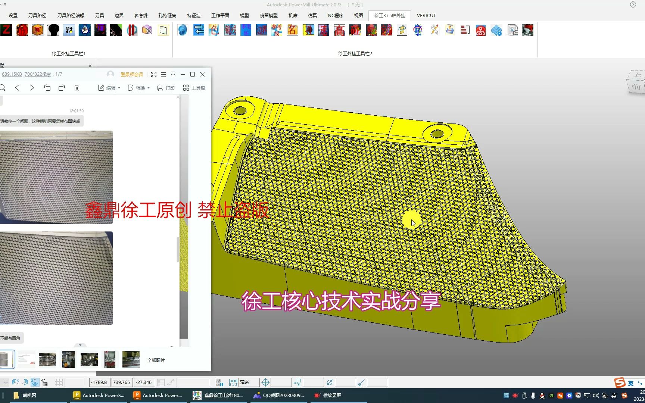Screen dimensions: 645x403
Task: Open status bar leftmost dropdown arrow
Action: (x=5, y=382)
